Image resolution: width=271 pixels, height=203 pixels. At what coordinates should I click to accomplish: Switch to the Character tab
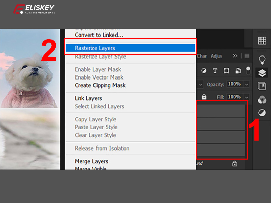coord(202,56)
